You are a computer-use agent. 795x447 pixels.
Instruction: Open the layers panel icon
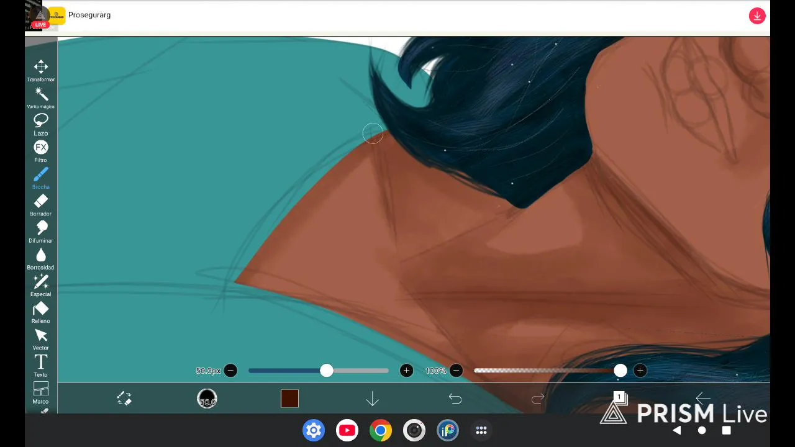coord(620,397)
